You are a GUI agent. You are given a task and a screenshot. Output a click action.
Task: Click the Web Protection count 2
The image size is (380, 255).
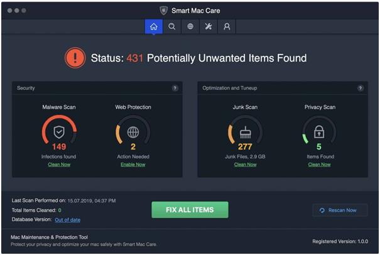click(x=133, y=146)
